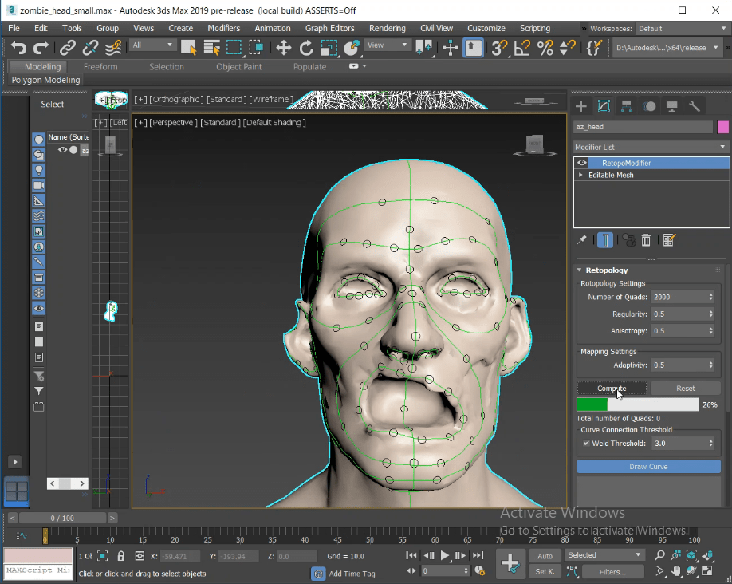Image resolution: width=732 pixels, height=584 pixels.
Task: Click the trash icon to remove modifier
Action: [x=647, y=239]
